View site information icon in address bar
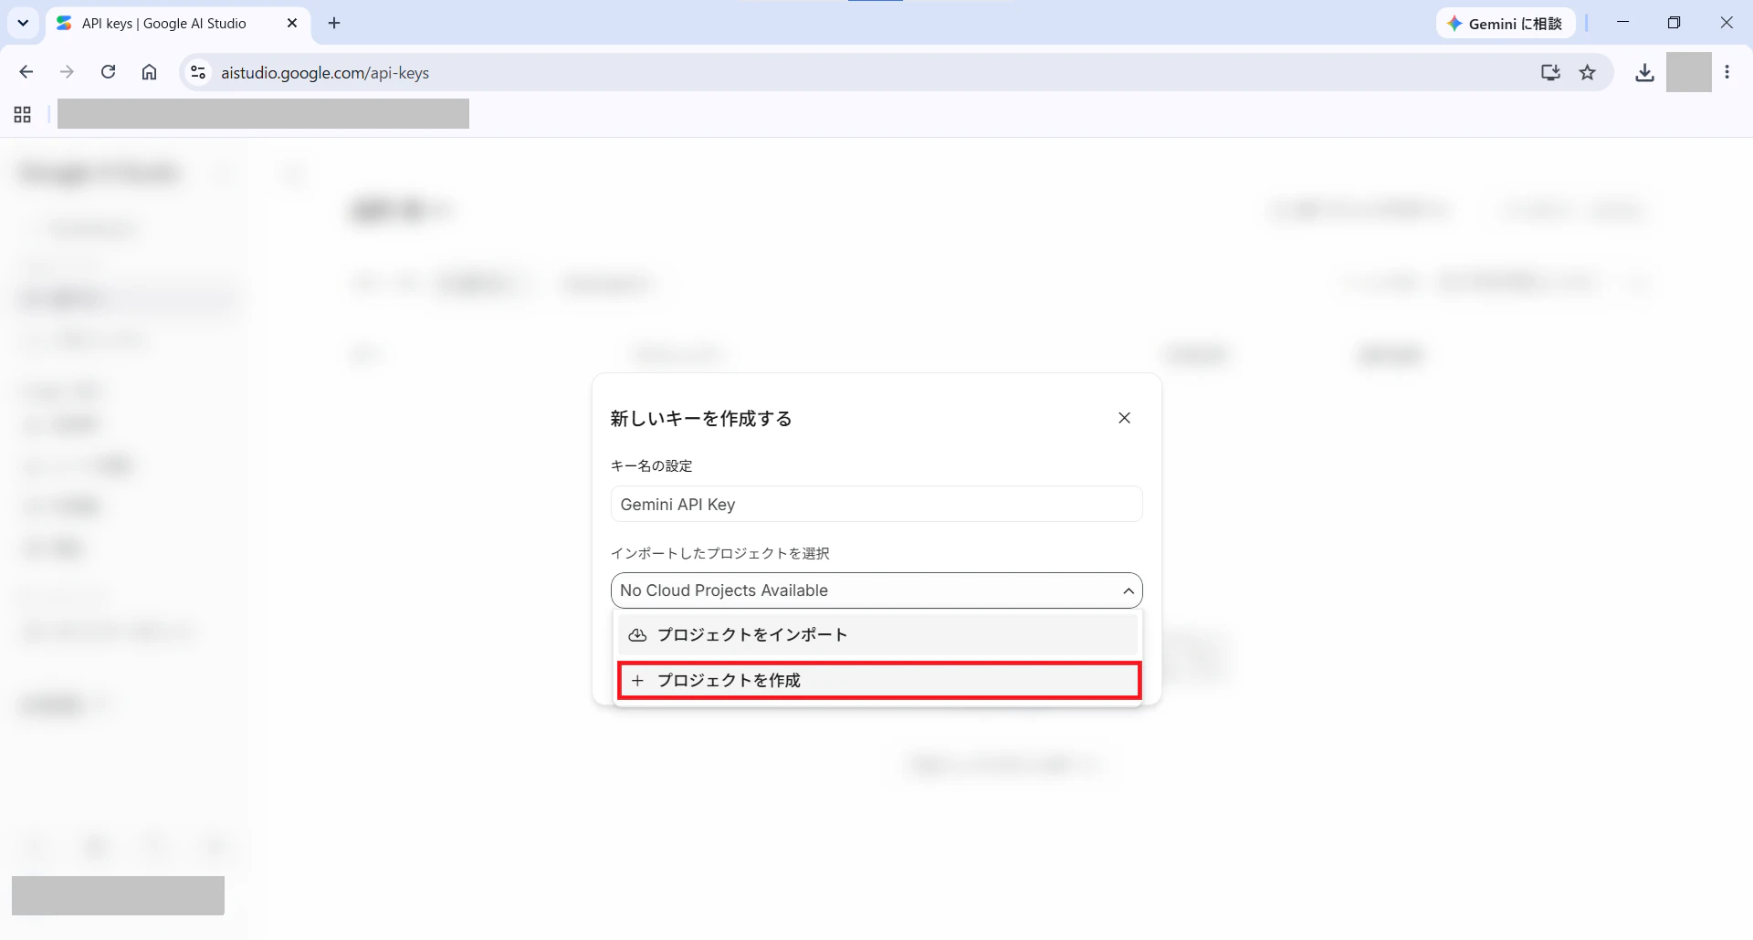Image resolution: width=1753 pixels, height=940 pixels. tap(198, 72)
